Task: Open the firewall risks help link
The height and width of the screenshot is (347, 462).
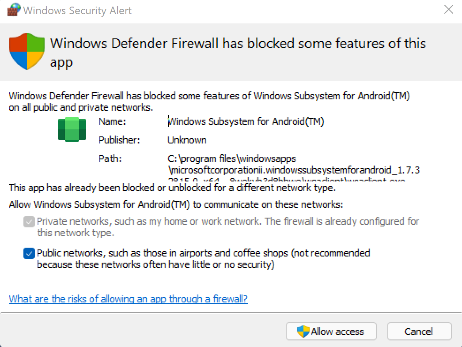Action: [128, 299]
